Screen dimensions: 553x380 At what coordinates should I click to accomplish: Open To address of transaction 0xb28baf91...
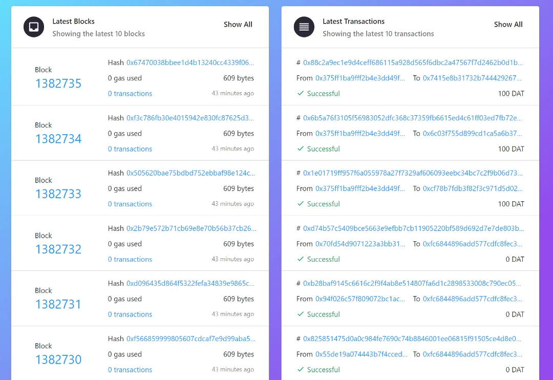click(473, 299)
